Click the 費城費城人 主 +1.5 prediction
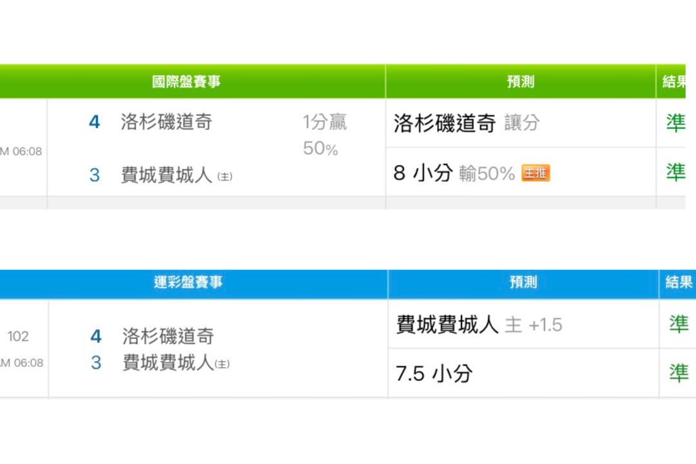Screen dimensions: 696x464 point(479,325)
